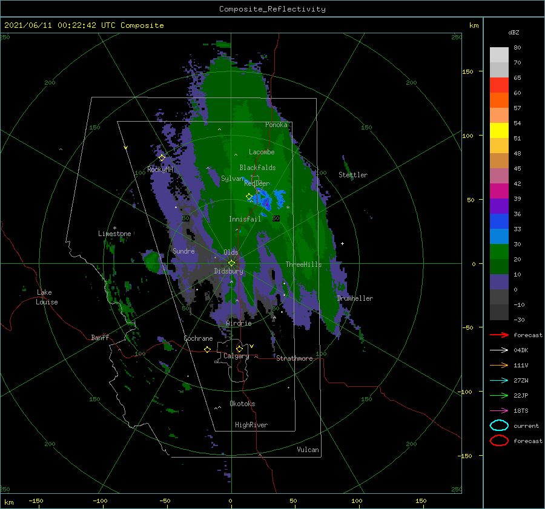
Task: Pick the cyan 27ZW arrow in legend
Action: 499,381
